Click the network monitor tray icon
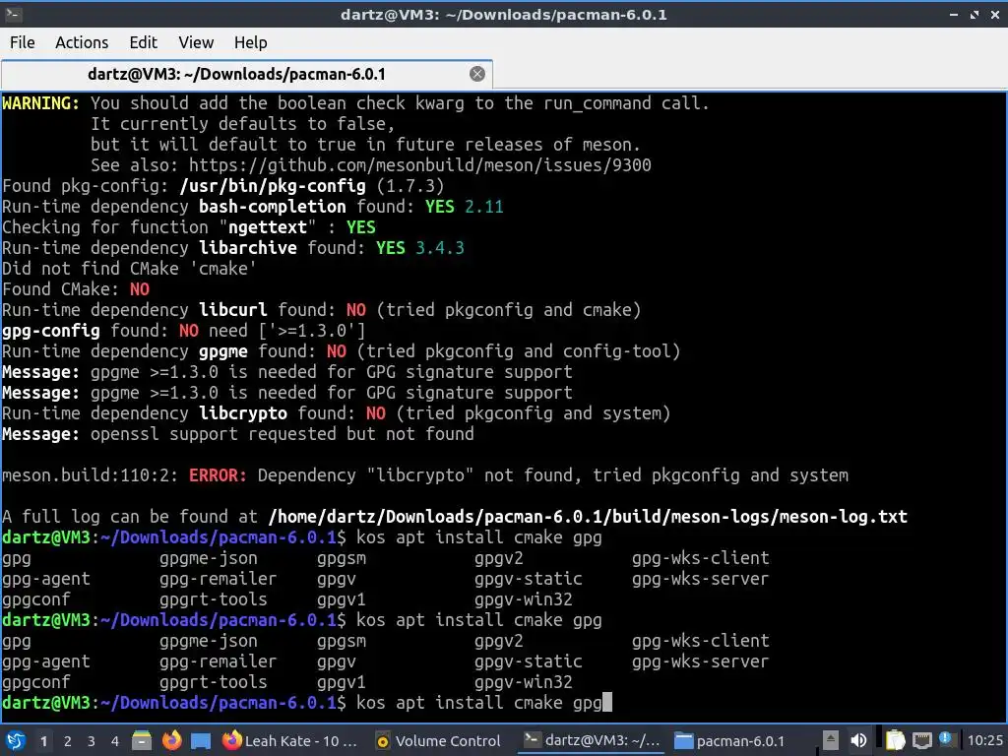 point(921,741)
